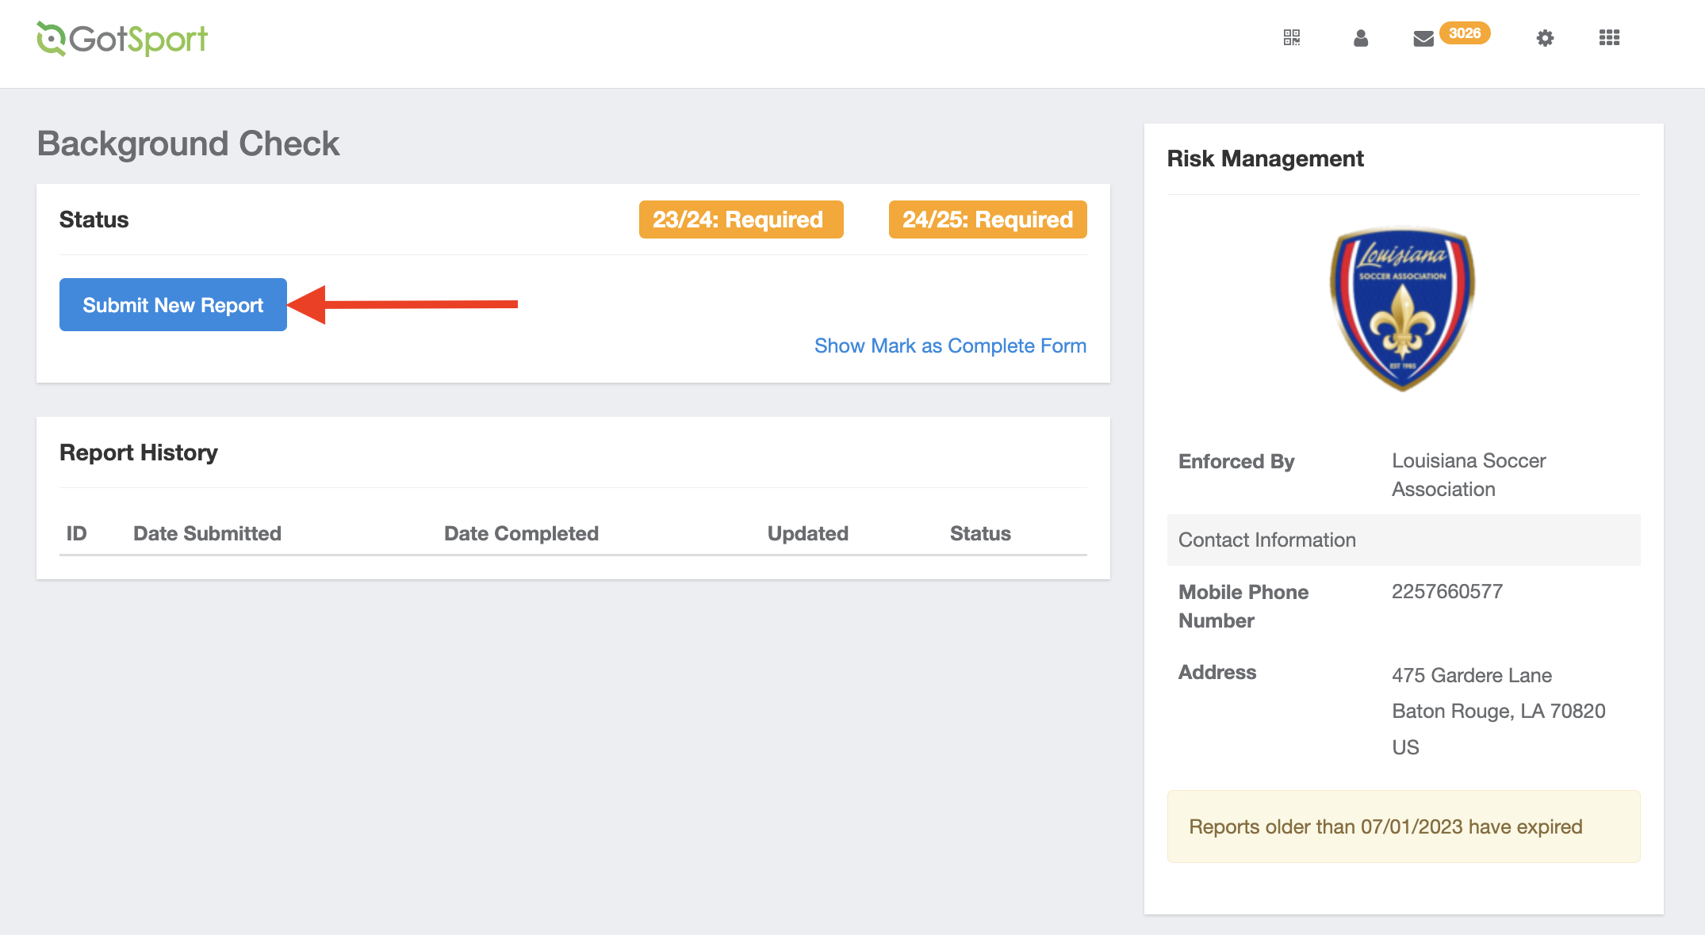Image resolution: width=1705 pixels, height=935 pixels.
Task: Open the settings gear icon
Action: pos(1545,37)
